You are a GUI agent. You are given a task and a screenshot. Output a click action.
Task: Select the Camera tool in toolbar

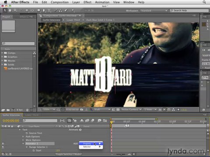point(27,10)
